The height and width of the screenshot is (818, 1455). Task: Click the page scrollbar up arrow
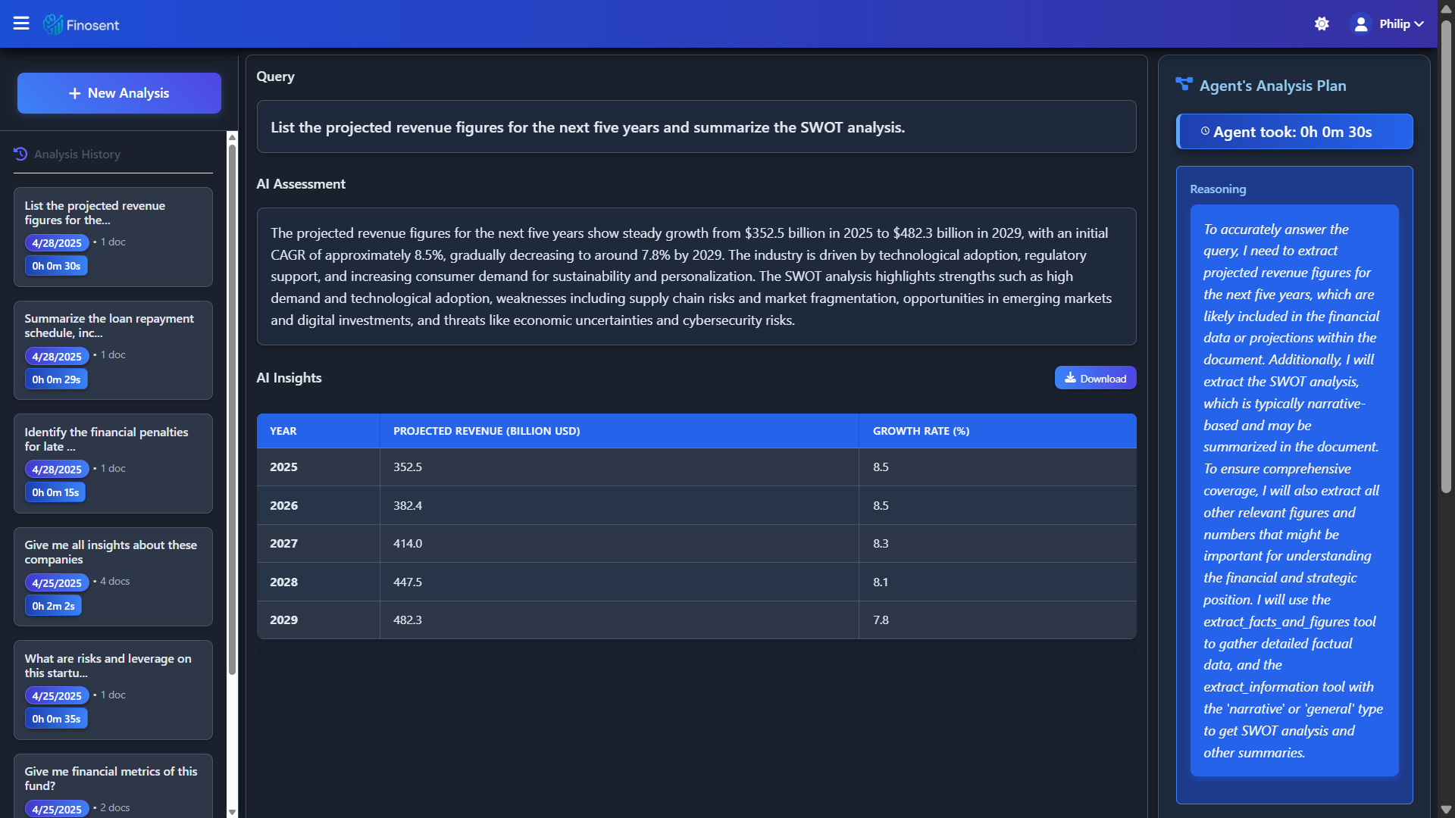1446,9
